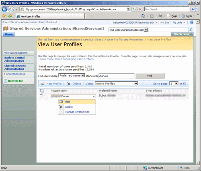The width and height of the screenshot is (201, 171).
Task: Sort by the Preferred name column header
Action: [x=108, y=91]
